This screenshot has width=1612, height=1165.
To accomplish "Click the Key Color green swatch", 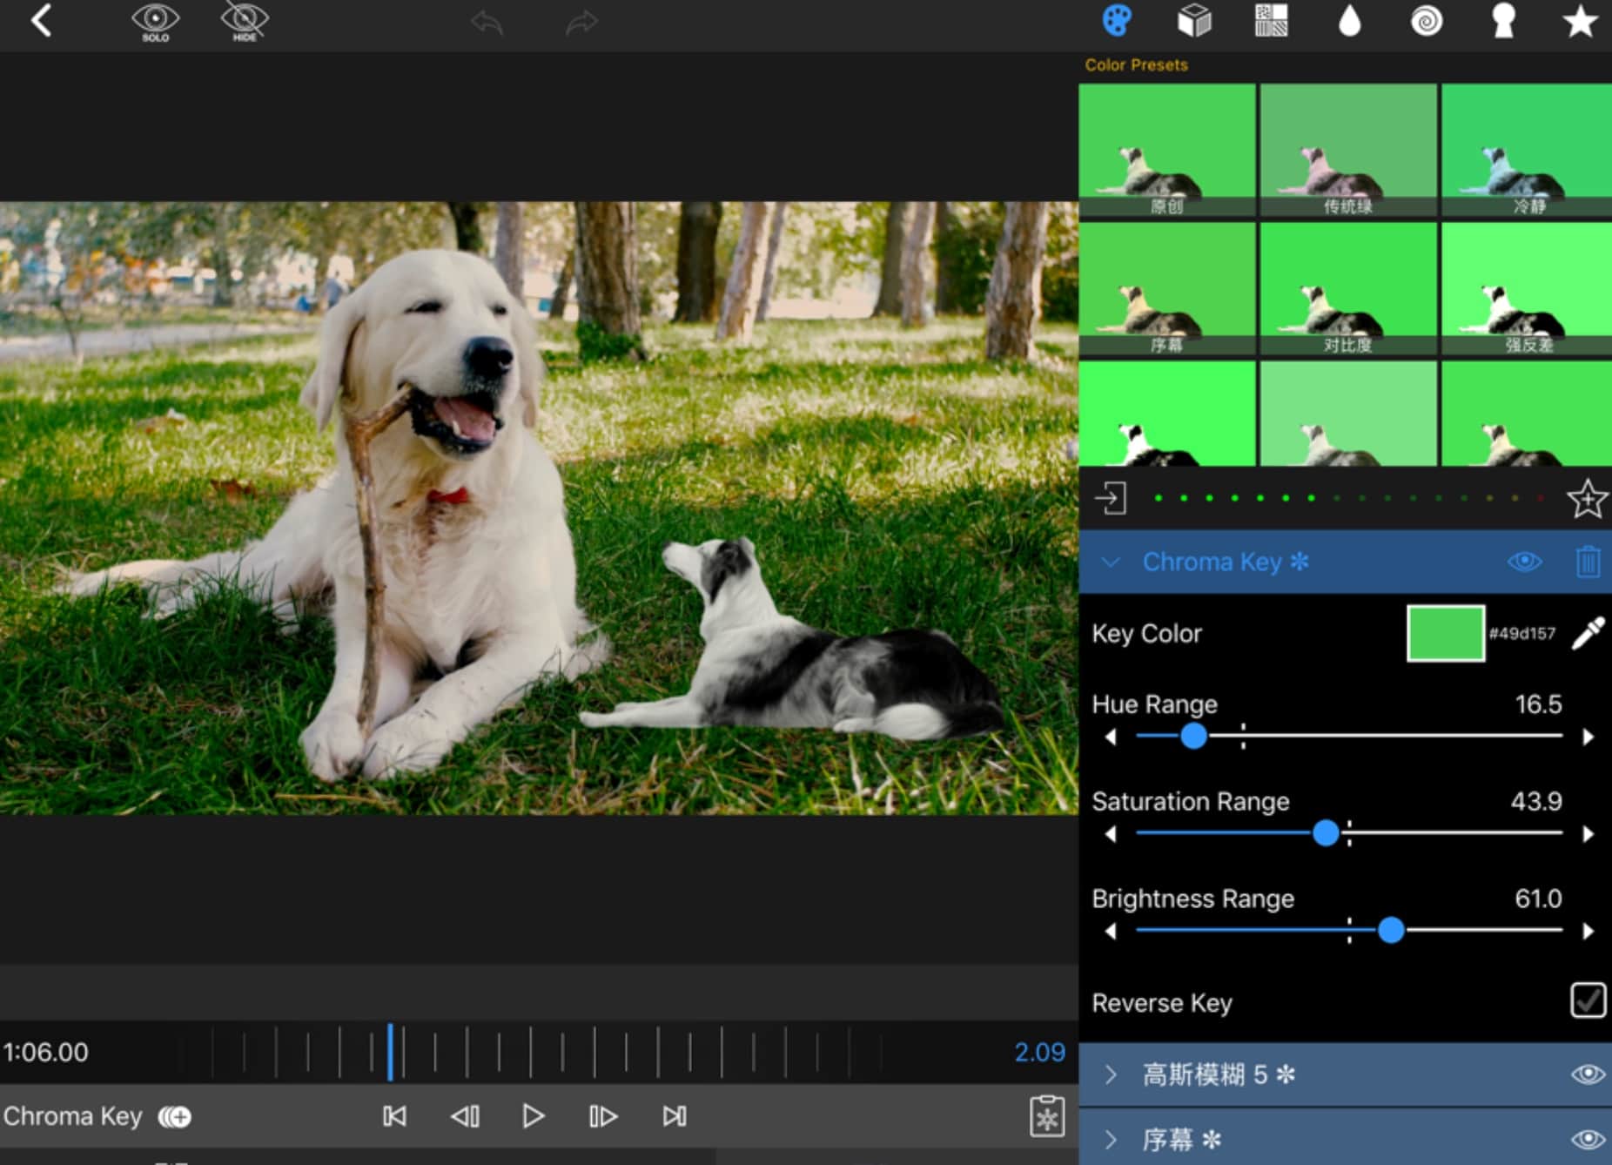I will coord(1445,634).
